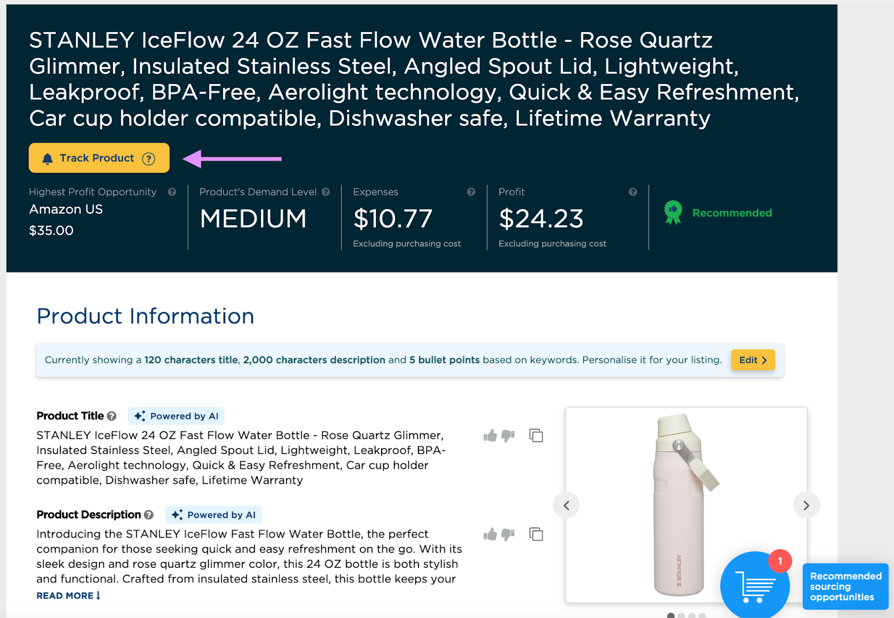Edit the listing title and description
Viewport: 894px width, 618px height.
pos(752,360)
